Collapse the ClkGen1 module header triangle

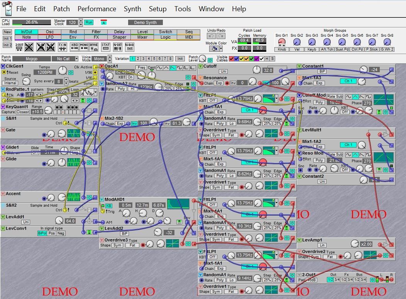tap(3, 66)
